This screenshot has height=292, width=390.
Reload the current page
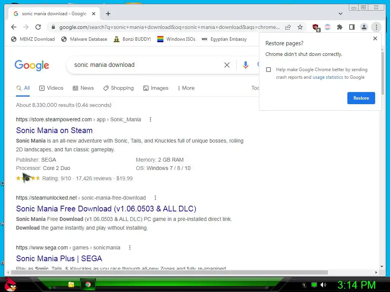[38, 27]
